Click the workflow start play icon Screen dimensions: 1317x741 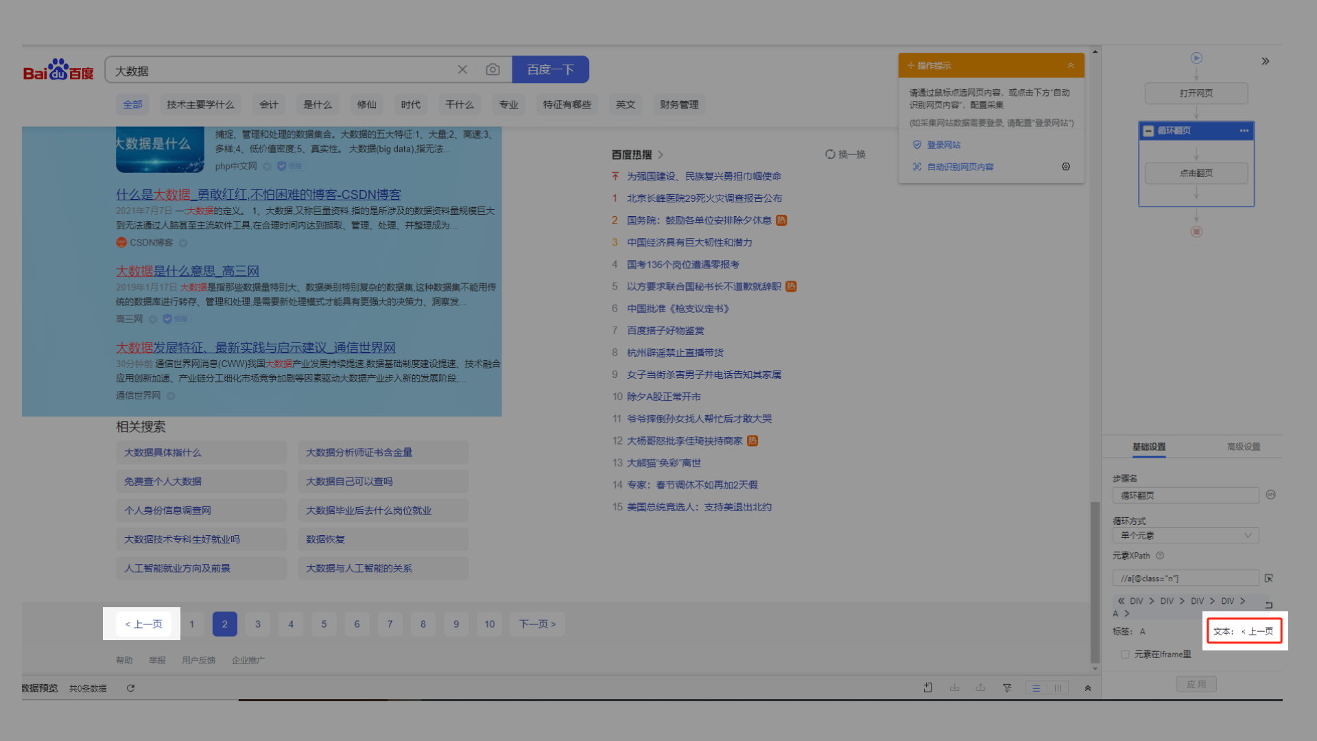(x=1196, y=58)
